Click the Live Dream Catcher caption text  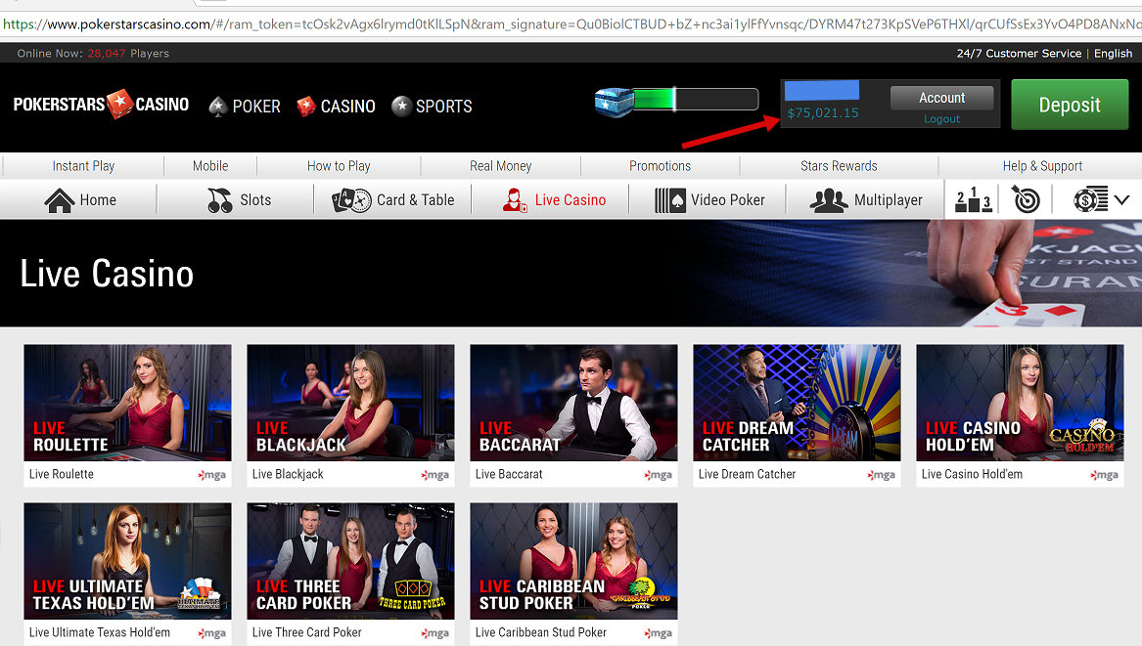(x=748, y=474)
